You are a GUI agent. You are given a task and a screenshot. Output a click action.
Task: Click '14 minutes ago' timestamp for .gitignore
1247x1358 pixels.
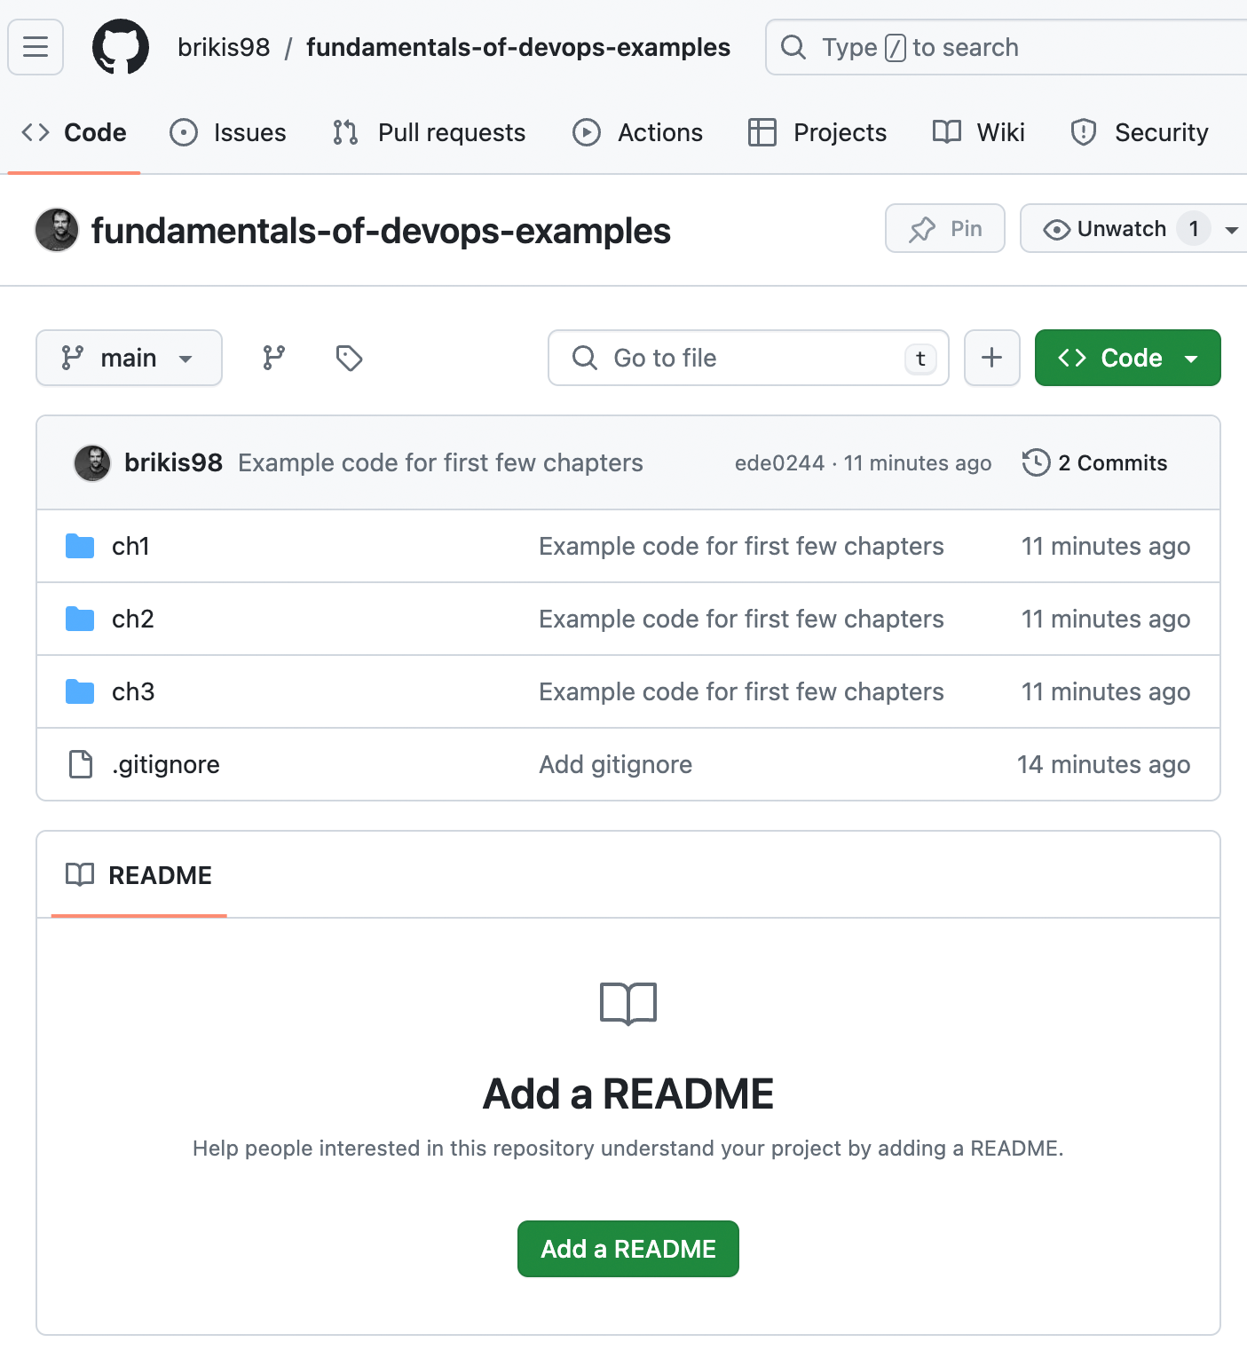pos(1103,764)
